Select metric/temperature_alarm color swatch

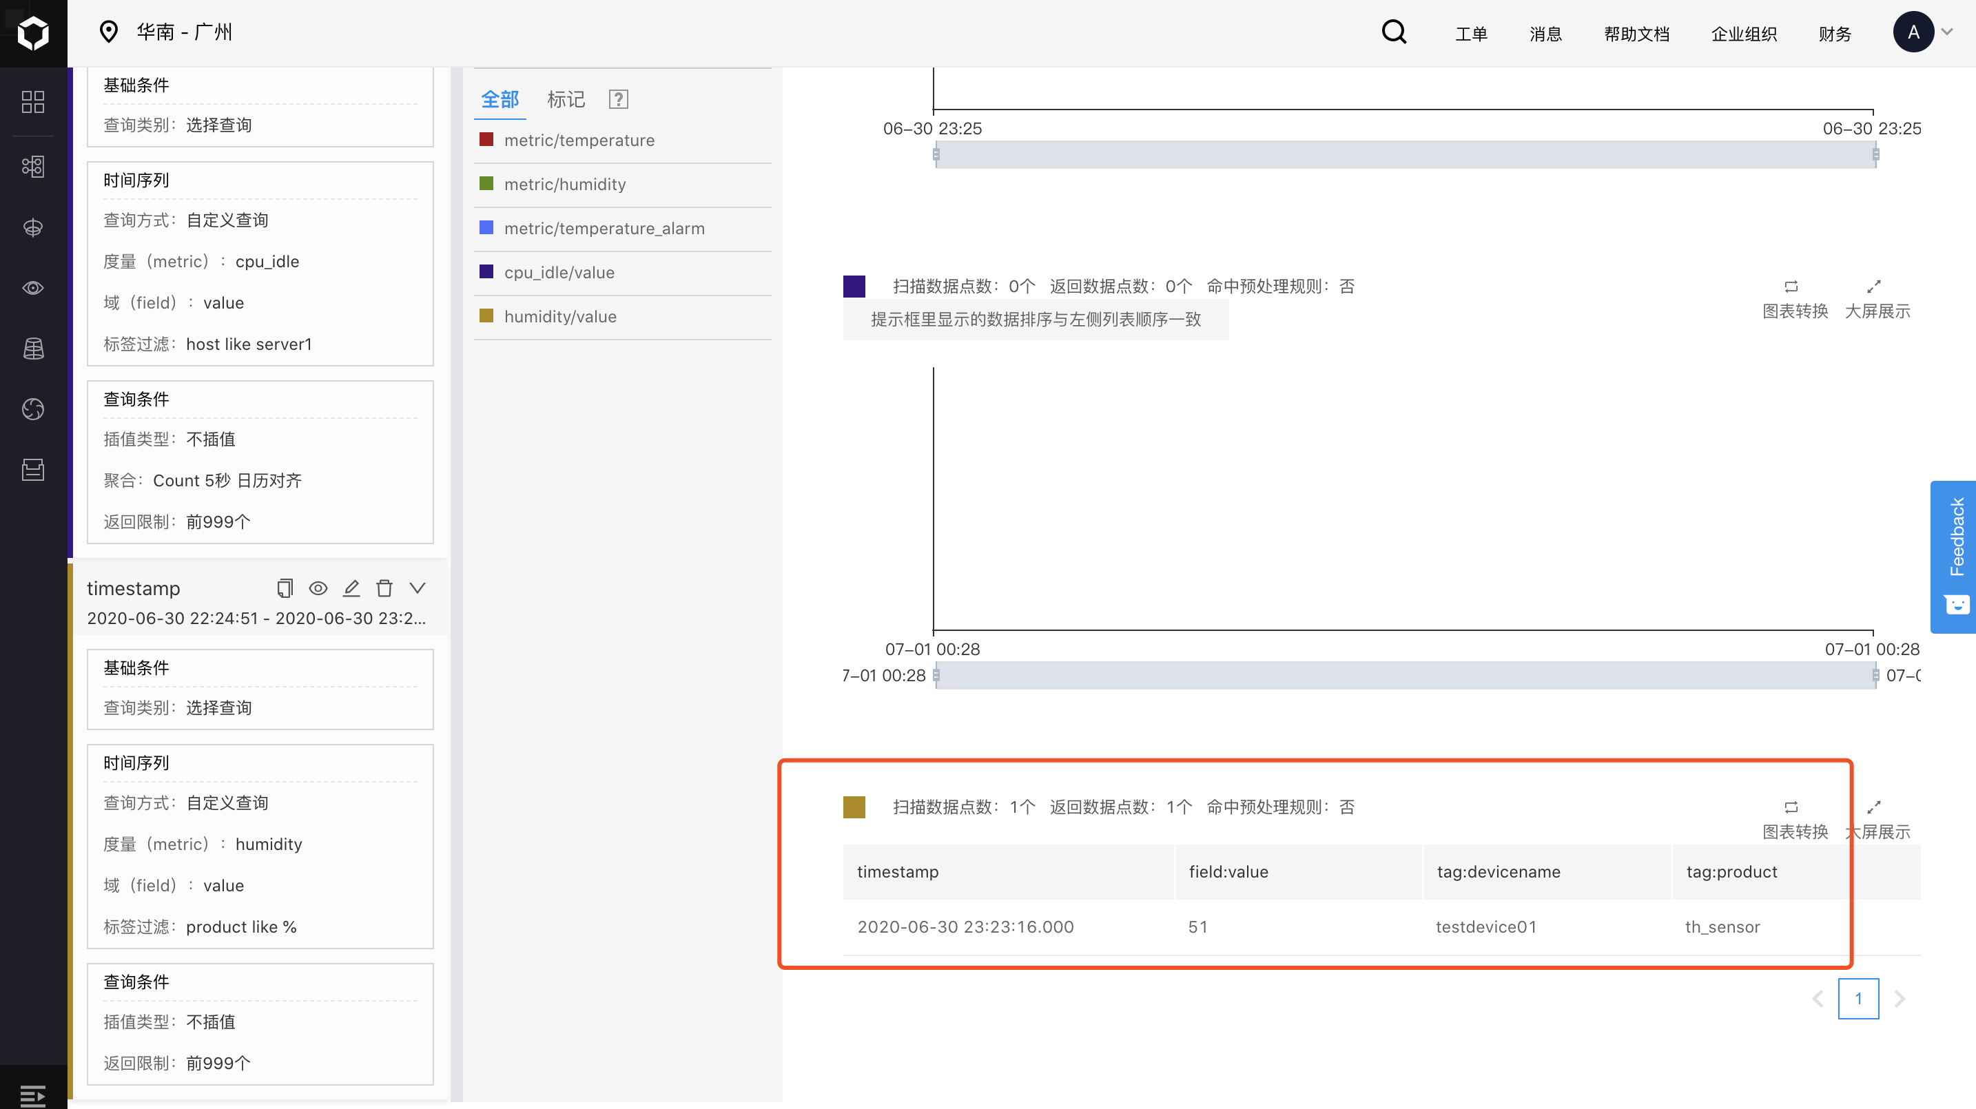coord(486,228)
